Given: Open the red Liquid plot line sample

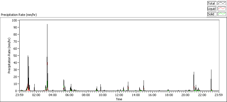Looking at the screenshot, I should 222,9.
